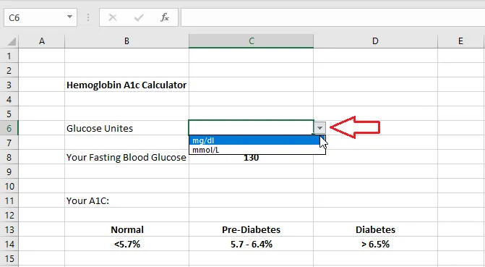Image resolution: width=485 pixels, height=267 pixels.
Task: Click the Select All corner triangle
Action: click(11, 41)
